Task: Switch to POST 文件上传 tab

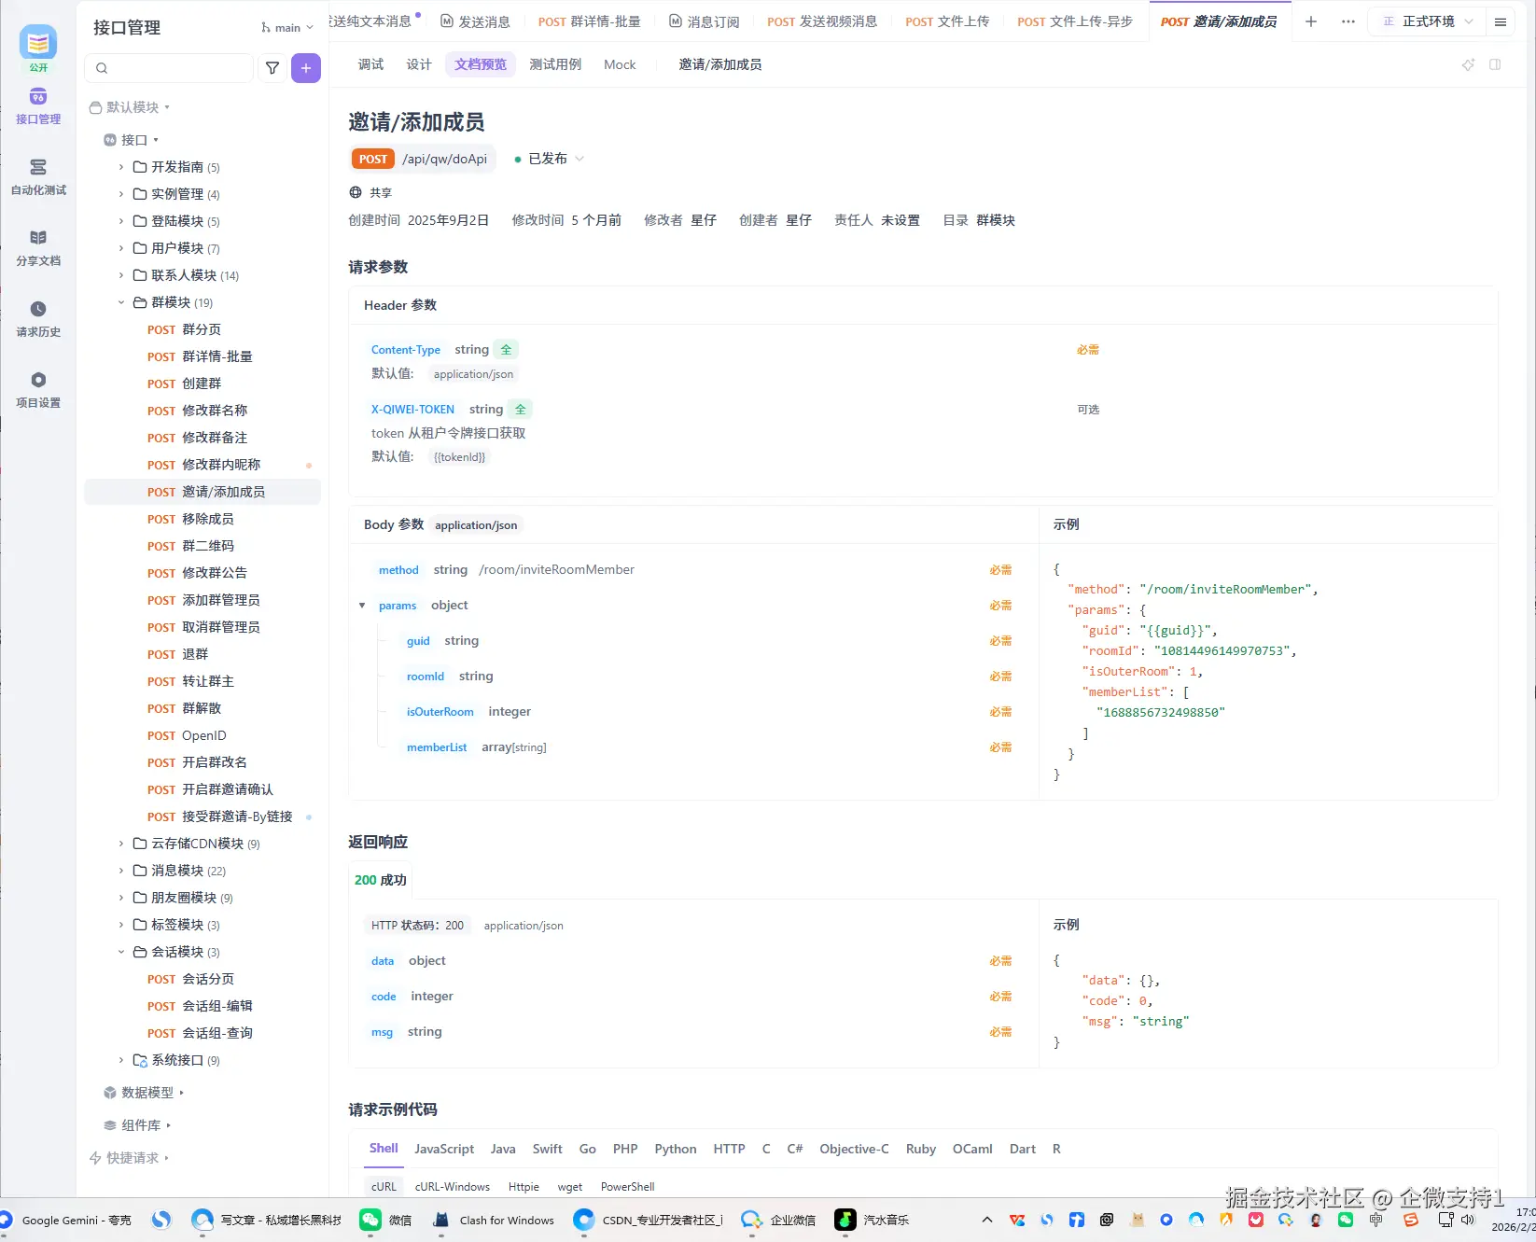Action: pos(947,21)
